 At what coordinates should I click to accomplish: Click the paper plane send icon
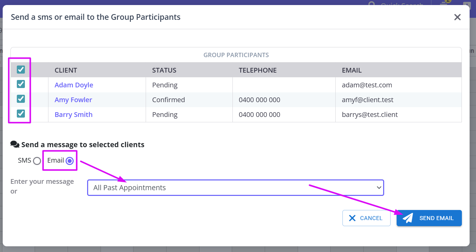tap(408, 218)
